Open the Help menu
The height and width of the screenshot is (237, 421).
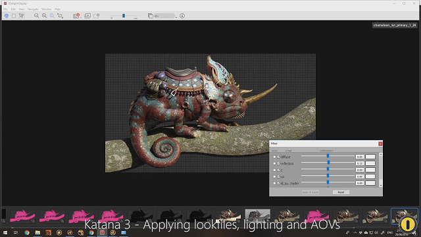(x=57, y=9)
